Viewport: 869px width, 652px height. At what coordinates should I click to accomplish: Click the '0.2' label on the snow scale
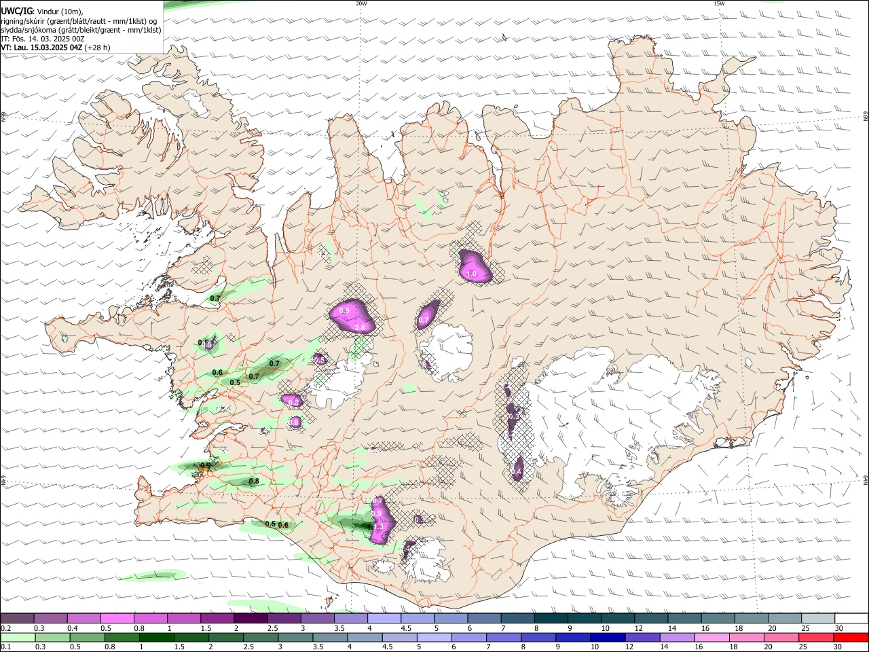click(x=5, y=628)
